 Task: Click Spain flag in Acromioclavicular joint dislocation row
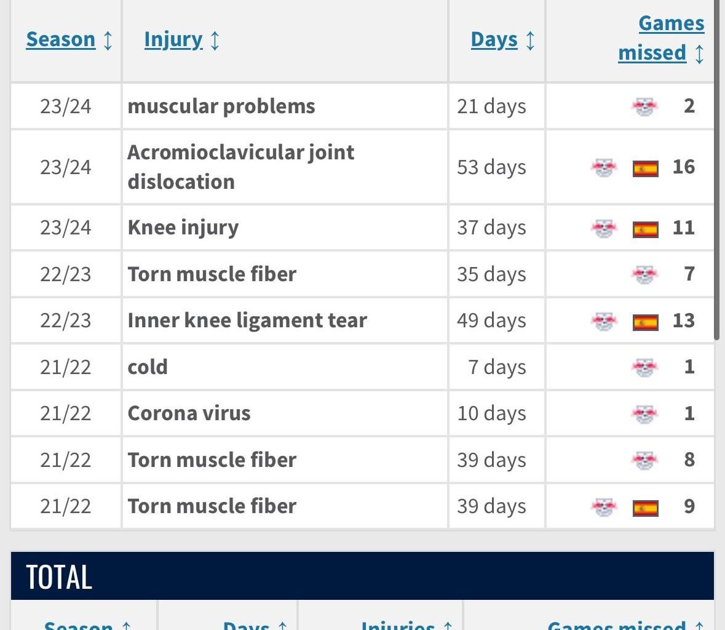tap(646, 169)
